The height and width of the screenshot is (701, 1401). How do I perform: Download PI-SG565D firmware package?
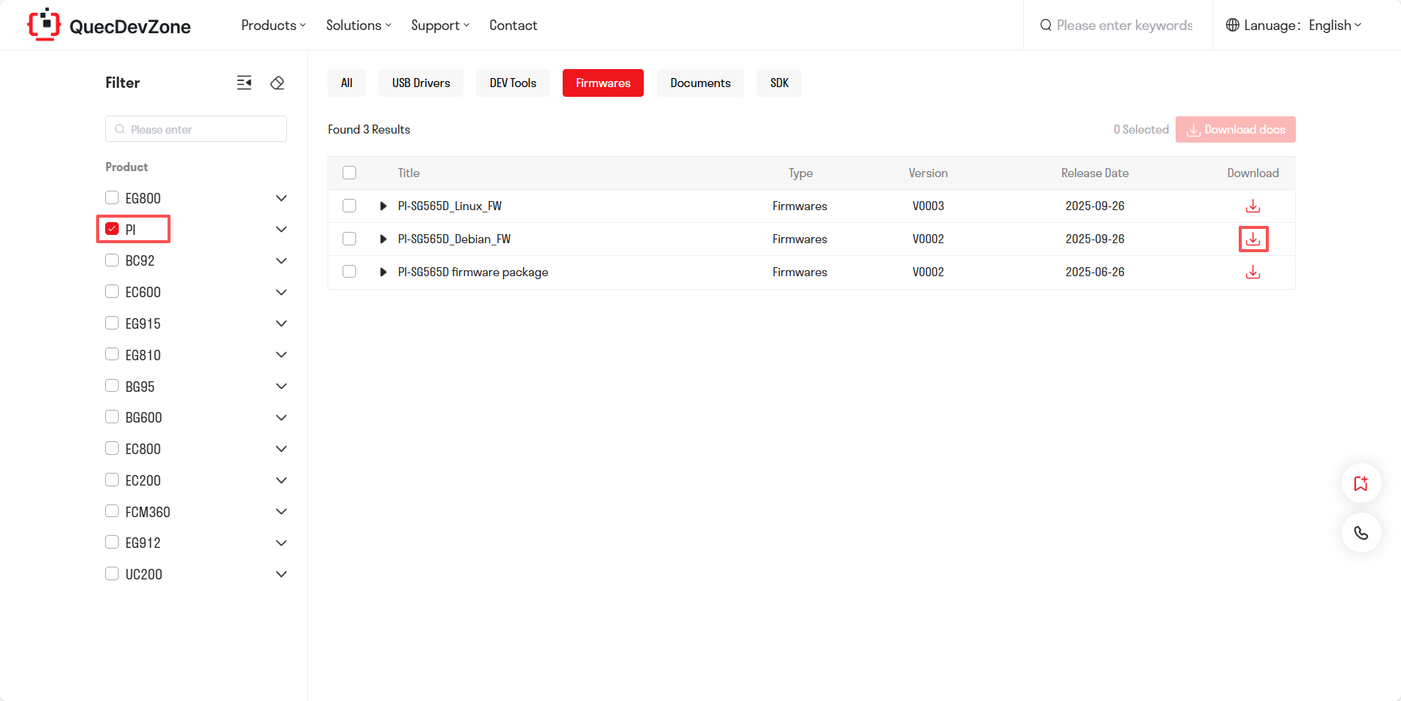(1252, 272)
